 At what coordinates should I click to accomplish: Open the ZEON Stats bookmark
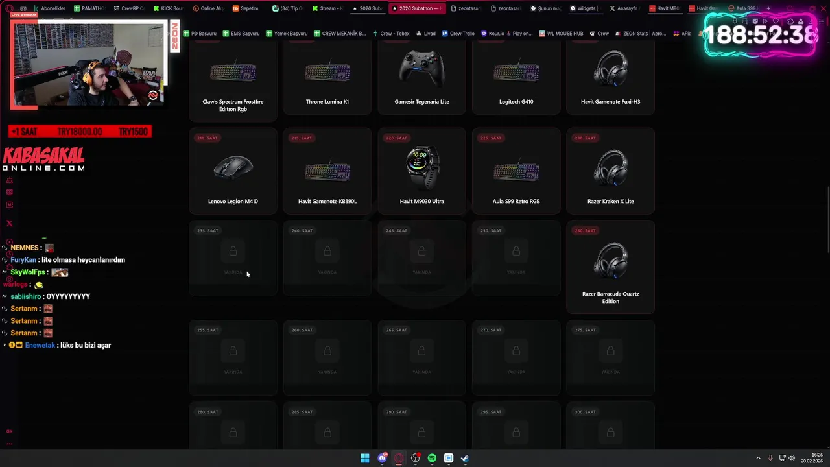click(640, 34)
